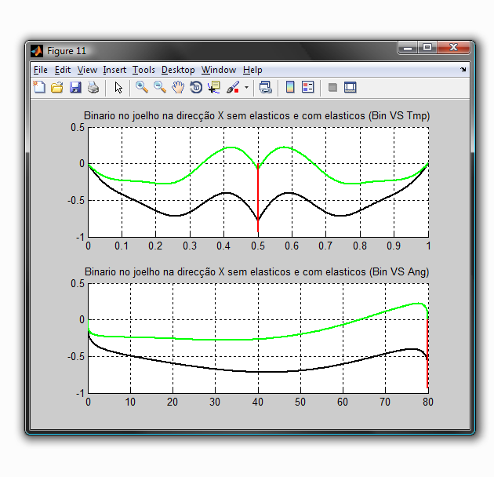The height and width of the screenshot is (477, 494).
Task: Click the Show Plot Tools button
Action: tap(351, 87)
